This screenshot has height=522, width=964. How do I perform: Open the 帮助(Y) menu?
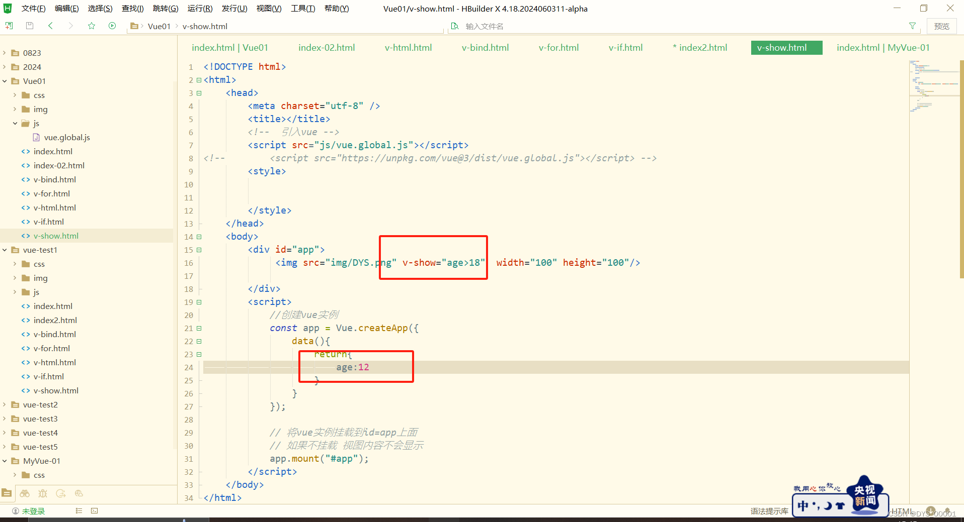[x=337, y=9]
